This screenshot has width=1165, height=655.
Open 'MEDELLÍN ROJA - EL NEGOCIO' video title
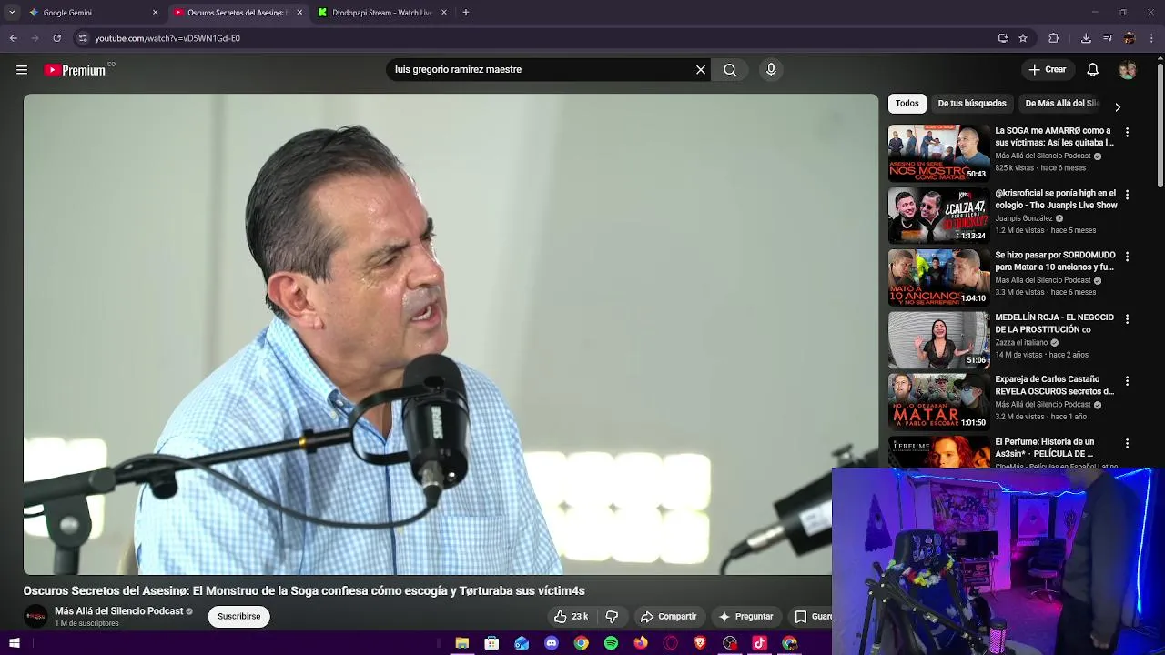tap(1055, 323)
